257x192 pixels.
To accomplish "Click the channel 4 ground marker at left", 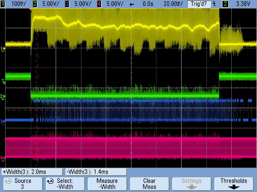I will point(3,158).
